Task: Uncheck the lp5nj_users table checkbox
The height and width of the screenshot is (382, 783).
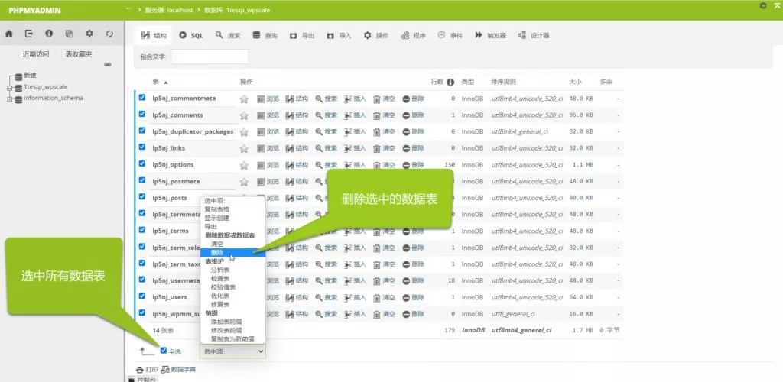Action: [x=142, y=296]
